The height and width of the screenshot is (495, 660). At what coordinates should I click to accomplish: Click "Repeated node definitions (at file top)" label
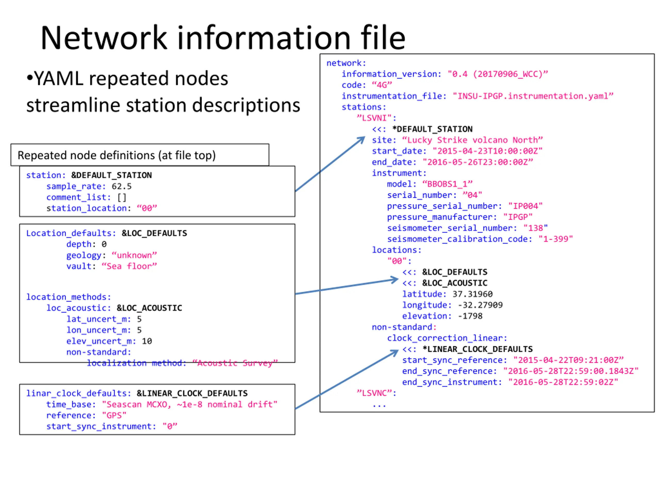pyautogui.click(x=117, y=155)
